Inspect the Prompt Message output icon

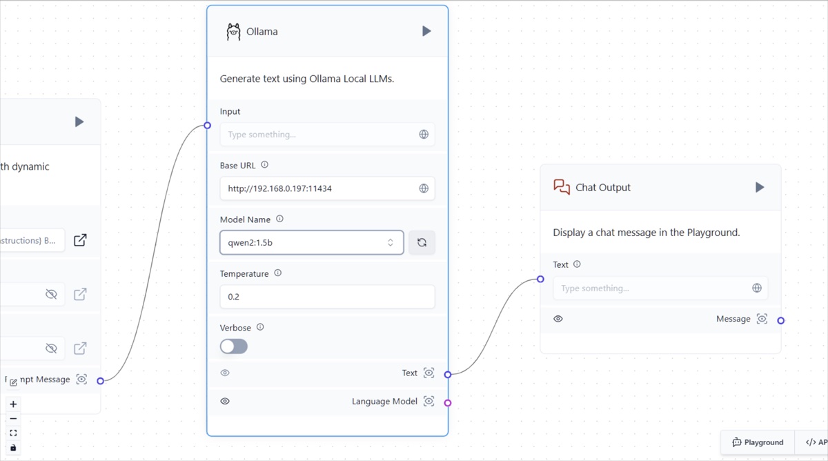point(81,380)
